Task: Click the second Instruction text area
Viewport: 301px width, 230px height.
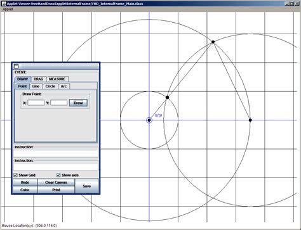Action: pyautogui.click(x=56, y=167)
